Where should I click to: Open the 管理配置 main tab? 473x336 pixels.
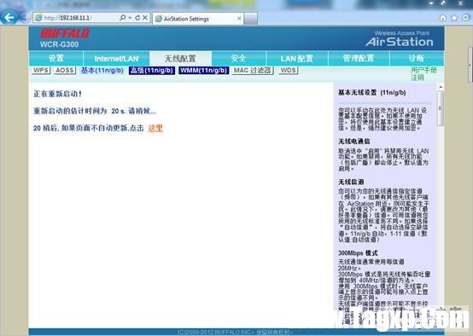click(x=359, y=58)
